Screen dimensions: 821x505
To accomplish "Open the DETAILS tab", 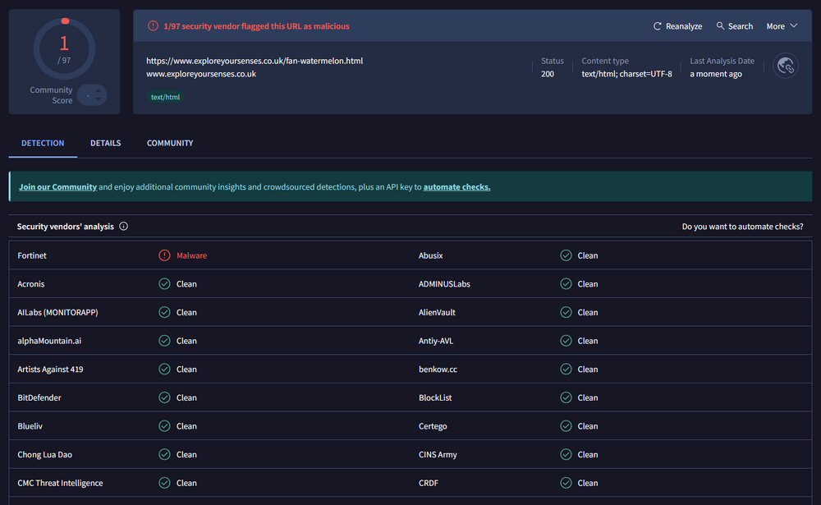I will coord(105,143).
